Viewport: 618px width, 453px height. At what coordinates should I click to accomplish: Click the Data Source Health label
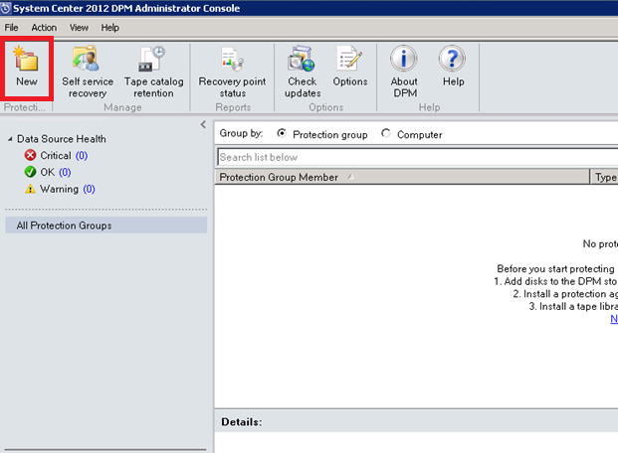(62, 139)
